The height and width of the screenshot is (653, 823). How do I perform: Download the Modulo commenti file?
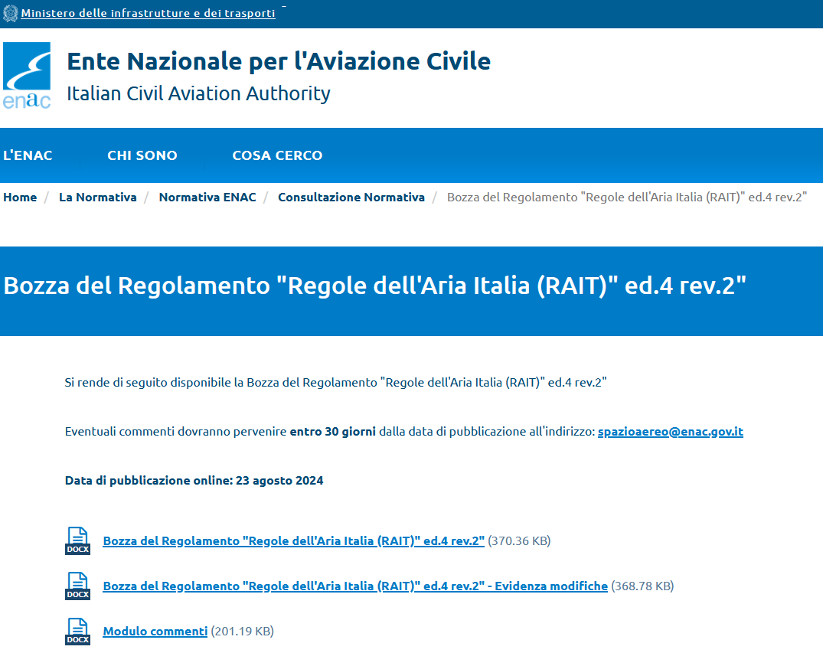pyautogui.click(x=155, y=632)
